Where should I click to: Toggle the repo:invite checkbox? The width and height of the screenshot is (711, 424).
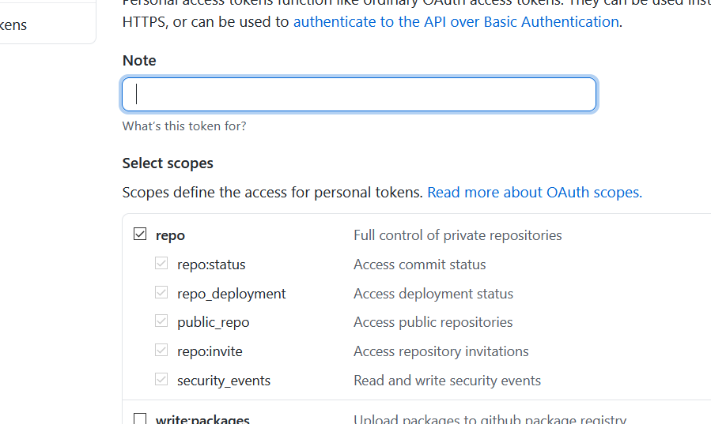[161, 351]
